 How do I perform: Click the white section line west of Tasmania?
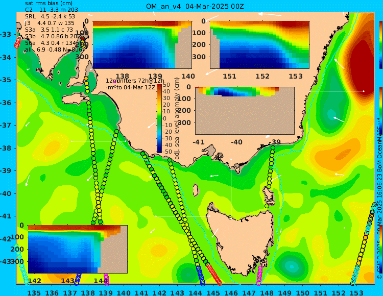click(183, 216)
